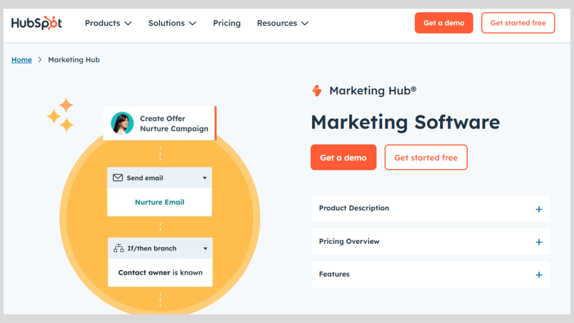
Task: Open the If/then branch dropdown arrow
Action: [x=205, y=248]
